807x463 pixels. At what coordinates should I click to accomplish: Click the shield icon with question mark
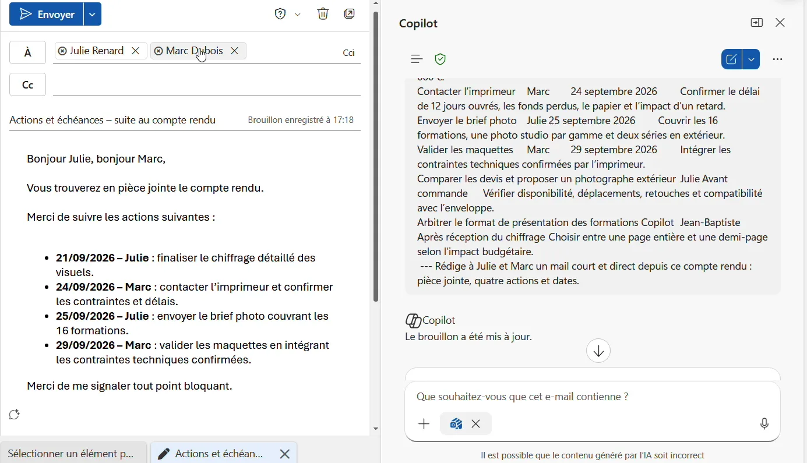pyautogui.click(x=280, y=15)
